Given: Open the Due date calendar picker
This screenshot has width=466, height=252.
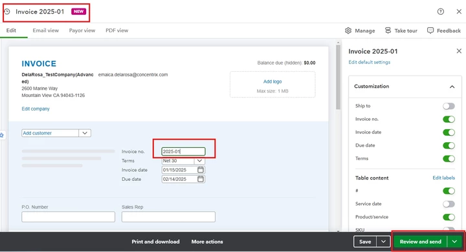Looking at the screenshot, I should click(x=201, y=179).
